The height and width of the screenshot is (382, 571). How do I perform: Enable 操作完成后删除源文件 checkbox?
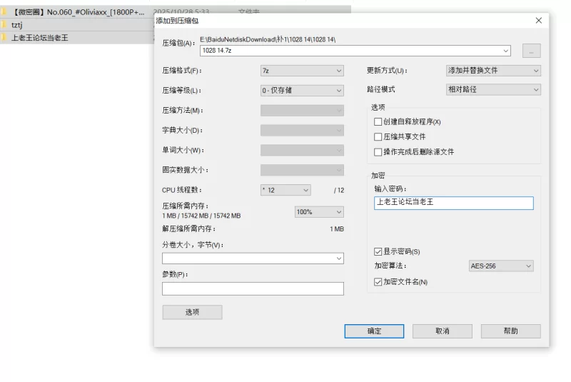pyautogui.click(x=378, y=152)
